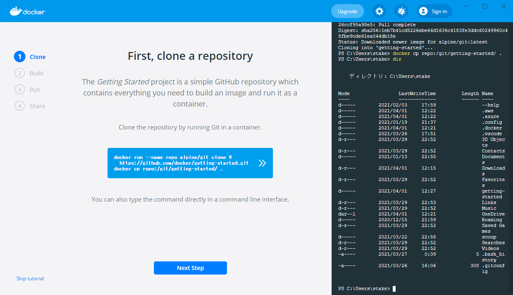
Task: Select the Share step label
Action: [x=37, y=106]
